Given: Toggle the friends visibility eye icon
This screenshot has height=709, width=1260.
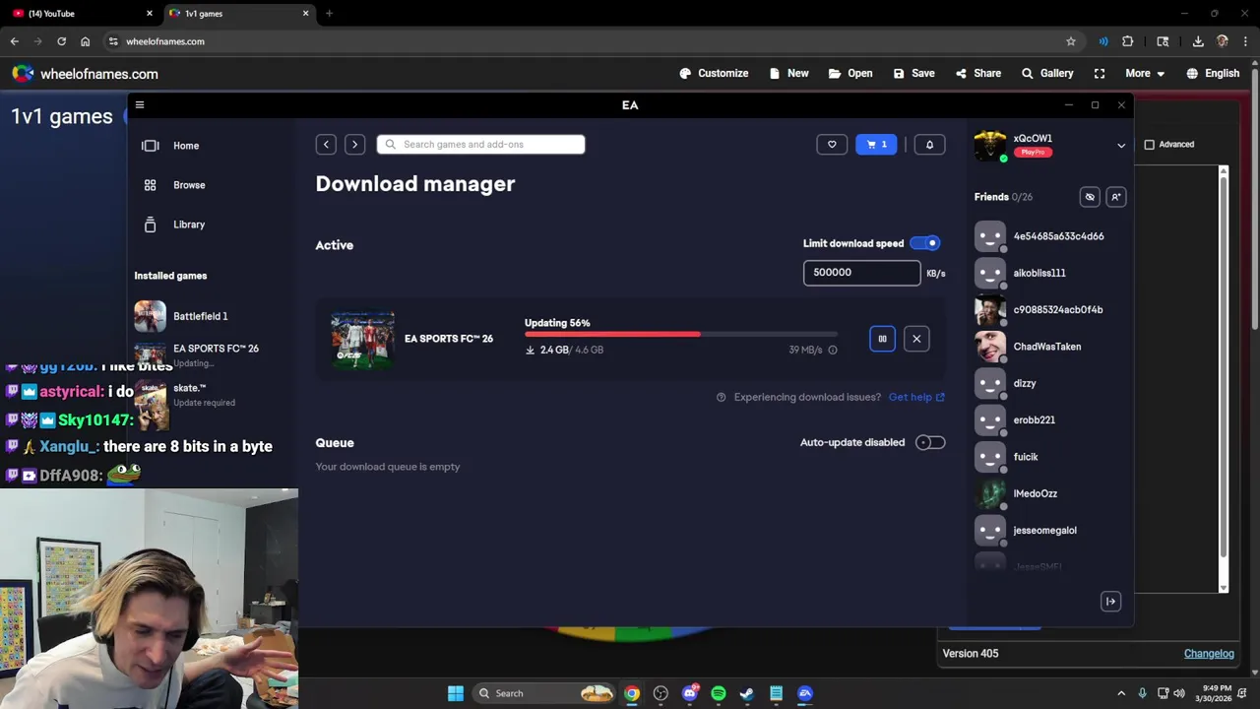Looking at the screenshot, I should click(1090, 197).
